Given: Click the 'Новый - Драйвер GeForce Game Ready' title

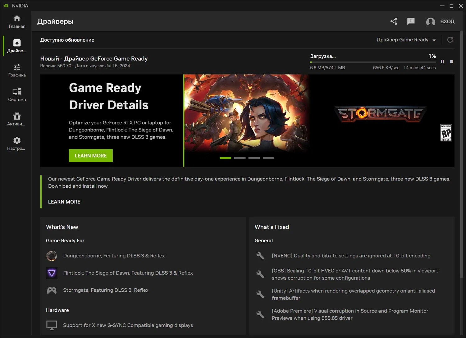Looking at the screenshot, I should tap(94, 58).
